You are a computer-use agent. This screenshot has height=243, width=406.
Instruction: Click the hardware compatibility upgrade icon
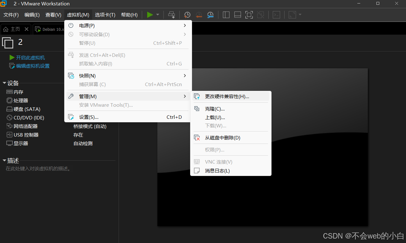[x=197, y=97]
